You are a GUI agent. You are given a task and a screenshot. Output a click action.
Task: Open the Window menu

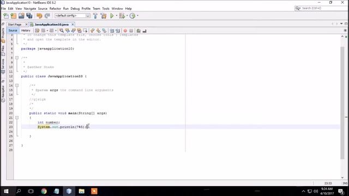tap(117, 9)
